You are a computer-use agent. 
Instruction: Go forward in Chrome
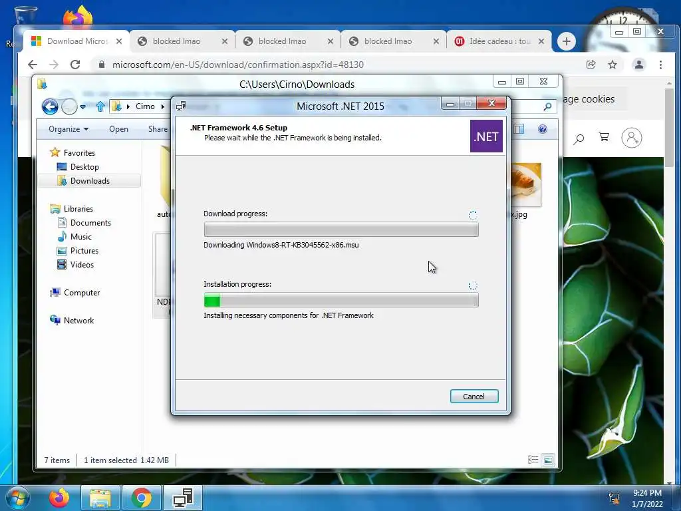click(54, 65)
